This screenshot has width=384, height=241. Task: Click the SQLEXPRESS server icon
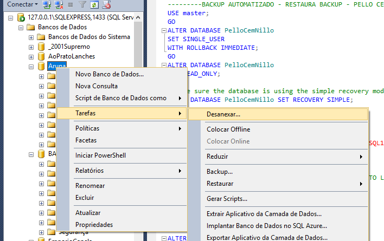21,17
